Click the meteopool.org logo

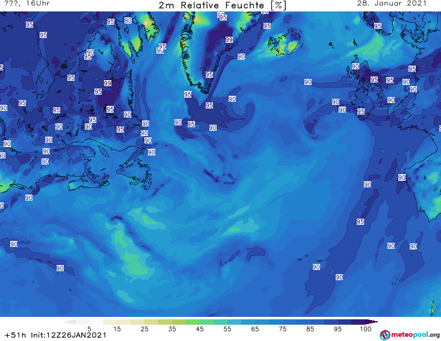pyautogui.click(x=410, y=335)
